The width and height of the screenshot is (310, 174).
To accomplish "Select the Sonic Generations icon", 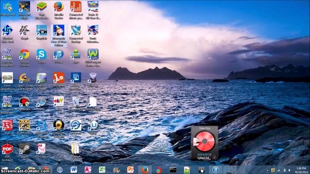I will point(7,81).
